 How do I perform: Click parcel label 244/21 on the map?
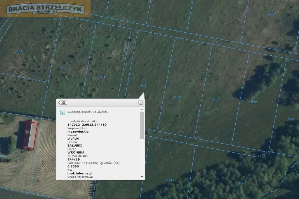tap(215, 100)
